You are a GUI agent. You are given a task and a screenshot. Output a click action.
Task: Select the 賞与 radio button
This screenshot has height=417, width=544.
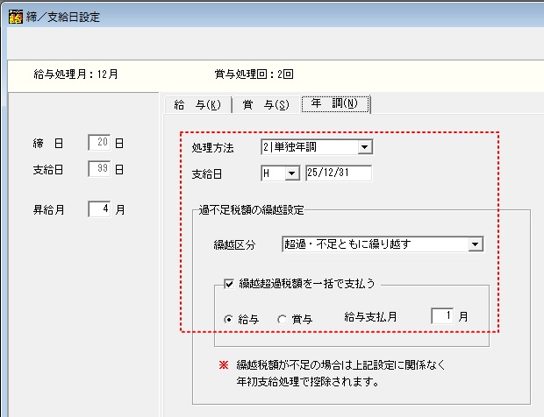coord(282,320)
